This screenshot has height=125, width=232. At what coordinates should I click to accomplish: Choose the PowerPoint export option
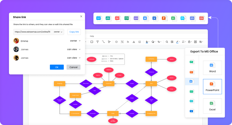pyautogui.click(x=212, y=86)
